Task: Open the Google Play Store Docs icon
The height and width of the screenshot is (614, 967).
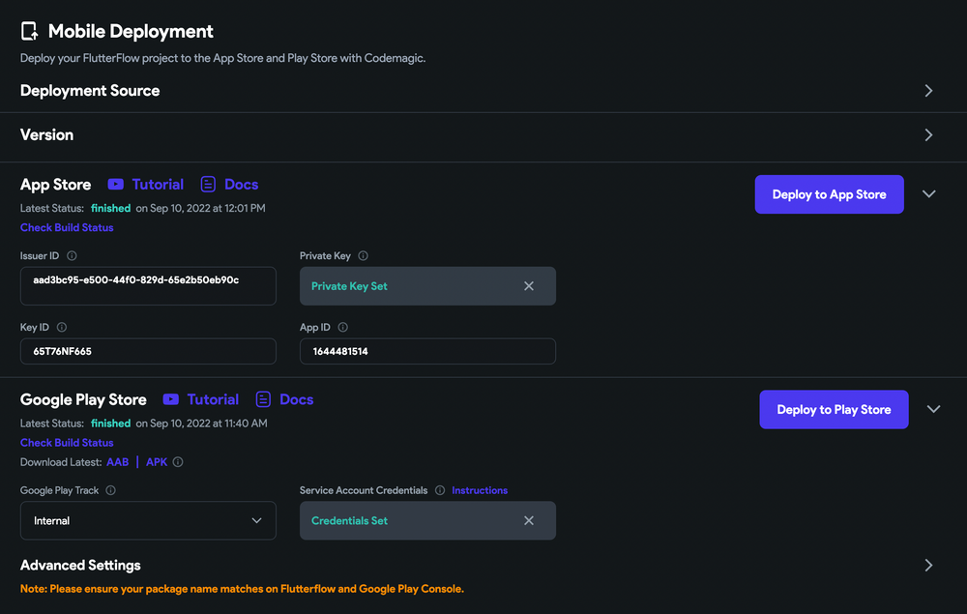Action: pos(262,399)
